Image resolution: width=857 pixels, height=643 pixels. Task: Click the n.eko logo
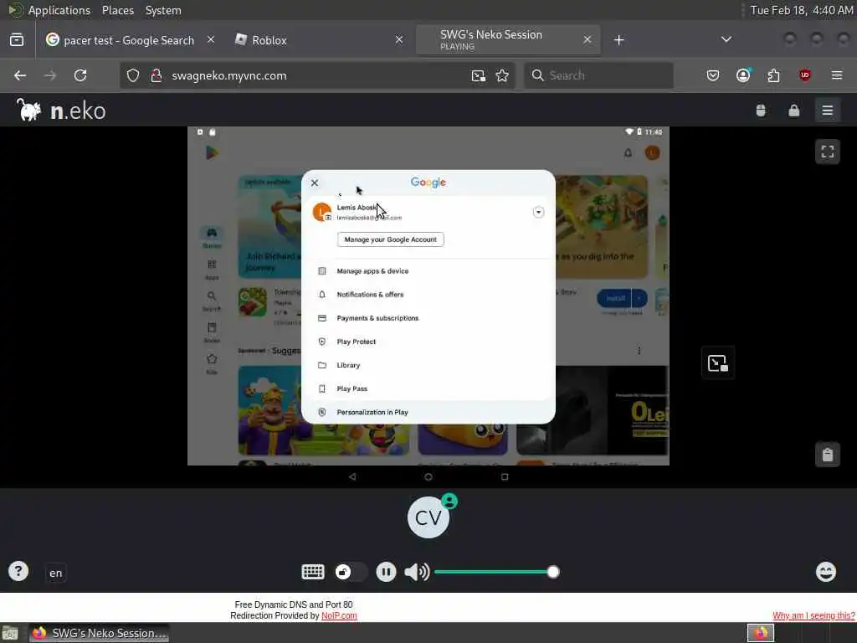pyautogui.click(x=60, y=111)
